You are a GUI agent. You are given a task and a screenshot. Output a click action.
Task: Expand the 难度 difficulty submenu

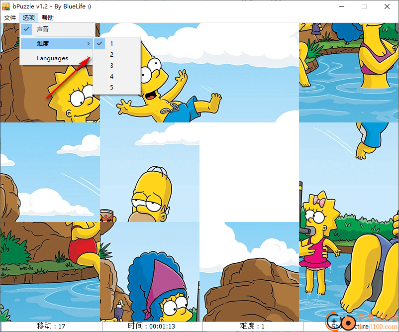point(58,43)
